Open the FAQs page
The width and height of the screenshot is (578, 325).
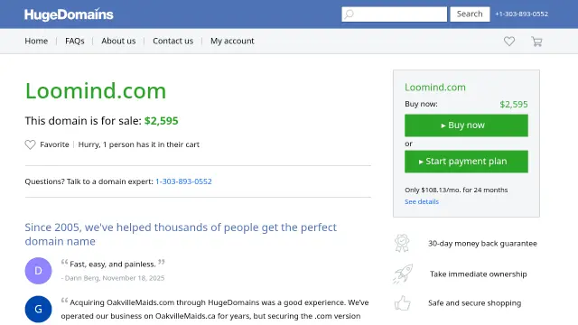(75, 41)
